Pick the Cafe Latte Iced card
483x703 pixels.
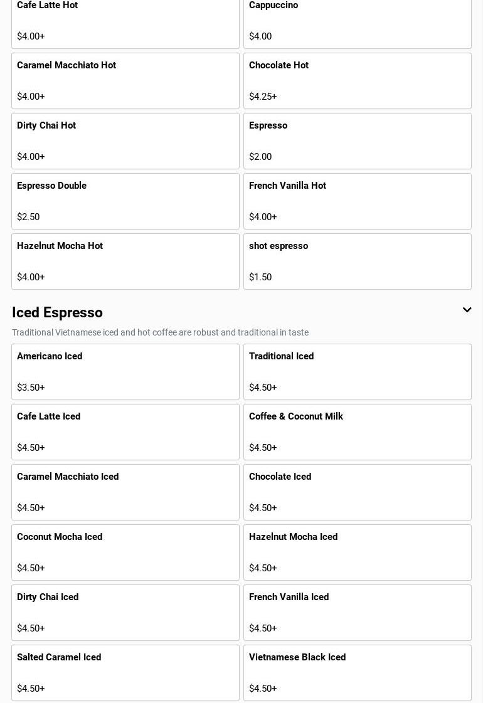(x=125, y=432)
